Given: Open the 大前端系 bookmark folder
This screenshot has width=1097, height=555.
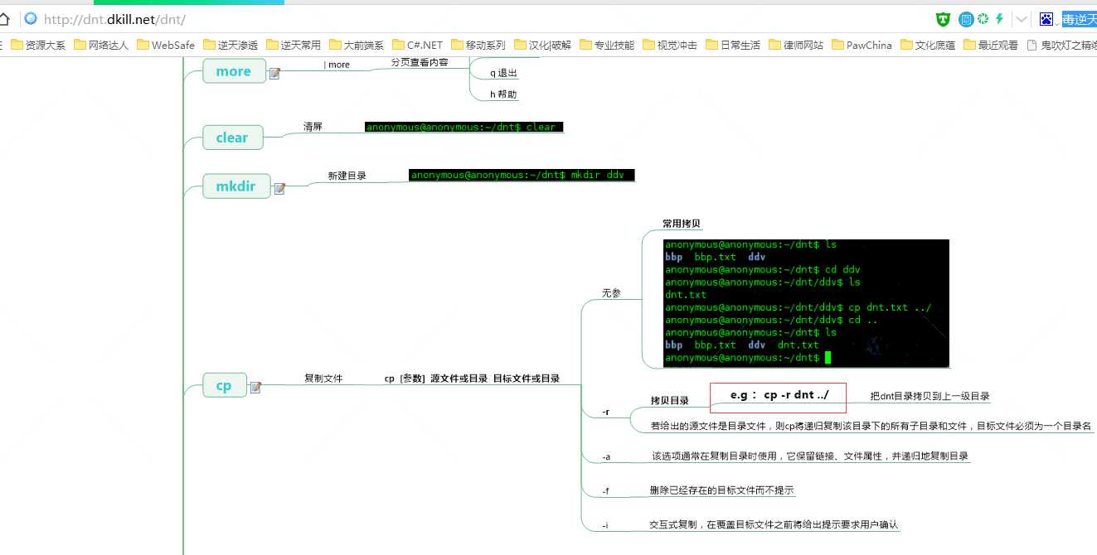Looking at the screenshot, I should tap(357, 45).
